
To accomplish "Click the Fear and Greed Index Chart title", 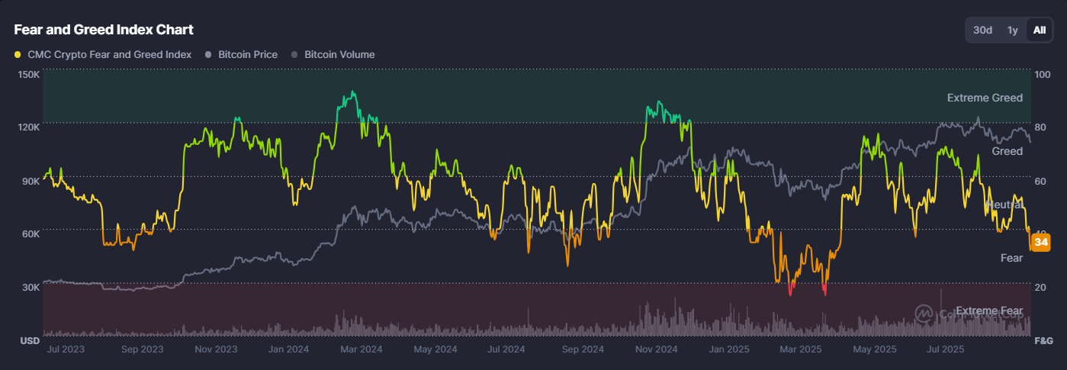I will tap(104, 30).
